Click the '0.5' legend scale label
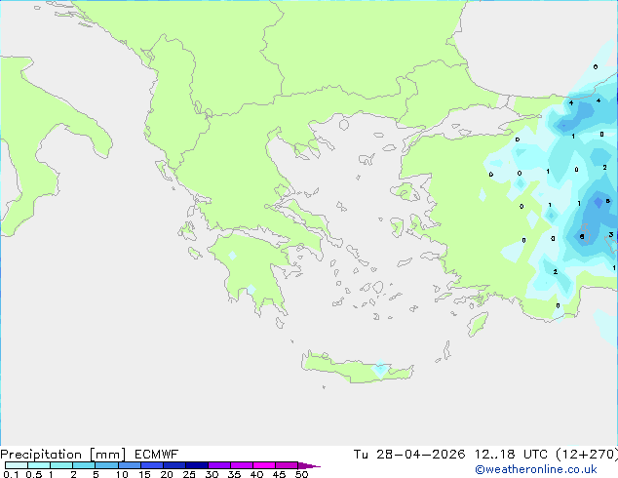 coord(33,474)
